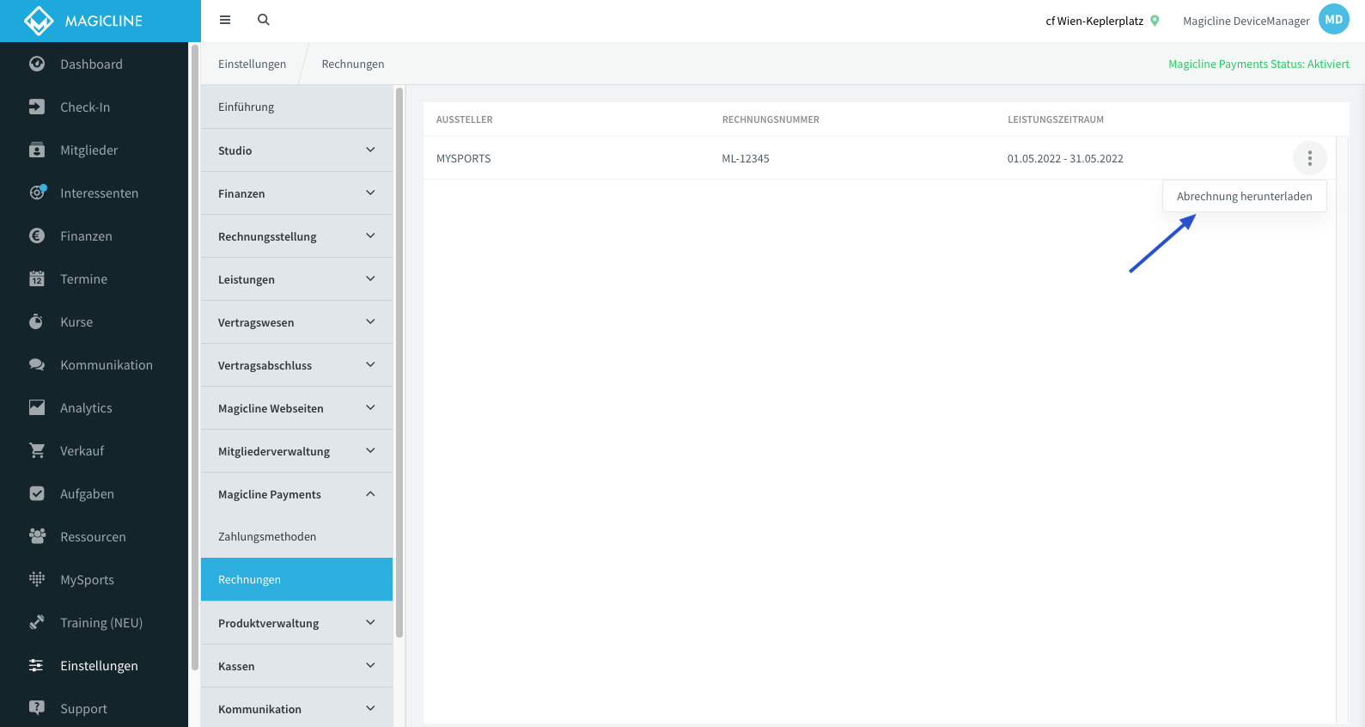Viewport: 1365px width, 727px height.
Task: Collapse the Magicline Payments section
Action: (x=296, y=494)
